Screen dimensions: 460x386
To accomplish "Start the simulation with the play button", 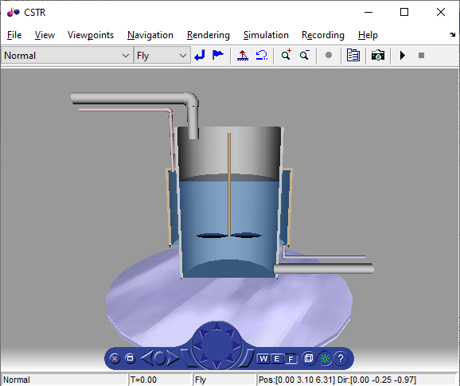I will [x=403, y=55].
